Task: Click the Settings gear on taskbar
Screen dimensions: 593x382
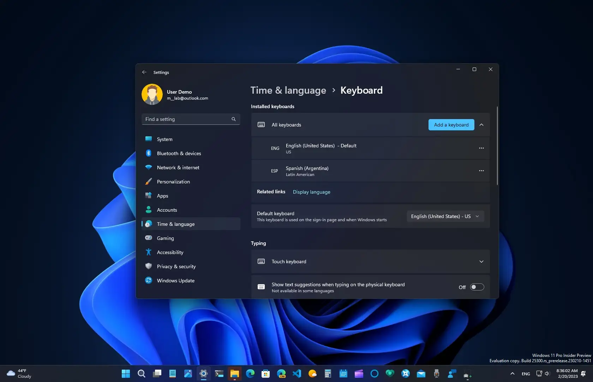Action: click(204, 374)
